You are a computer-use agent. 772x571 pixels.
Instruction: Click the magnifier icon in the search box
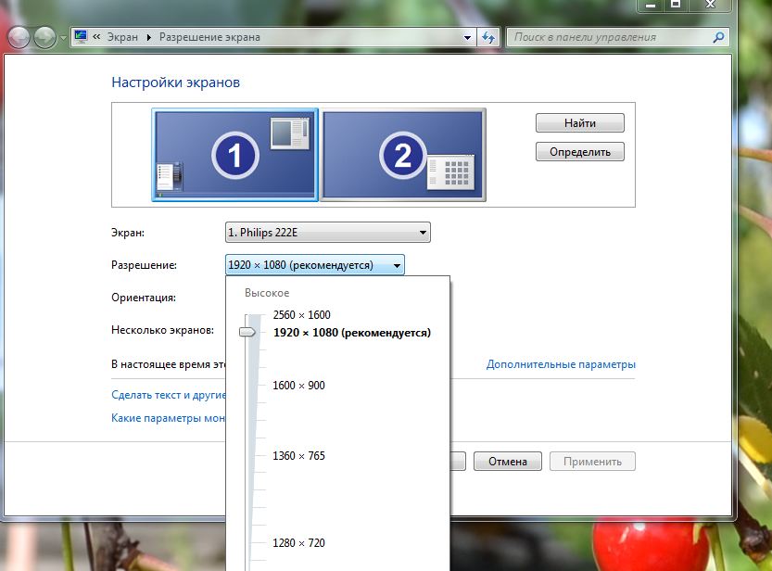[718, 38]
